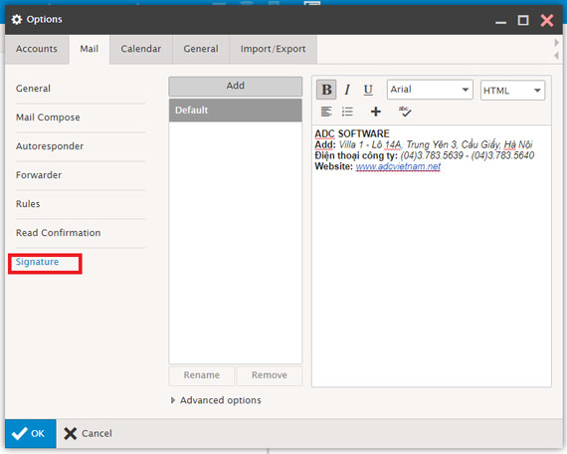Image resolution: width=567 pixels, height=454 pixels.
Task: Open the Arial font dropdown
Action: (430, 90)
